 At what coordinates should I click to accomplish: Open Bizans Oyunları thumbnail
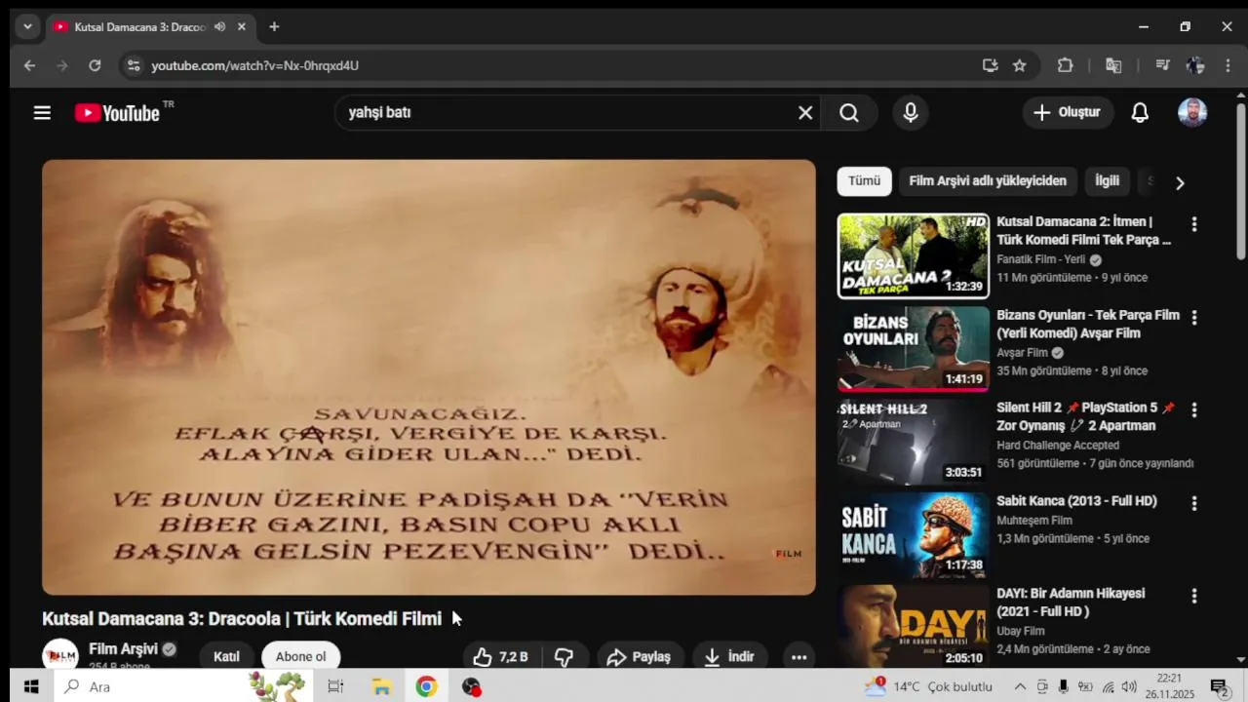[914, 349]
